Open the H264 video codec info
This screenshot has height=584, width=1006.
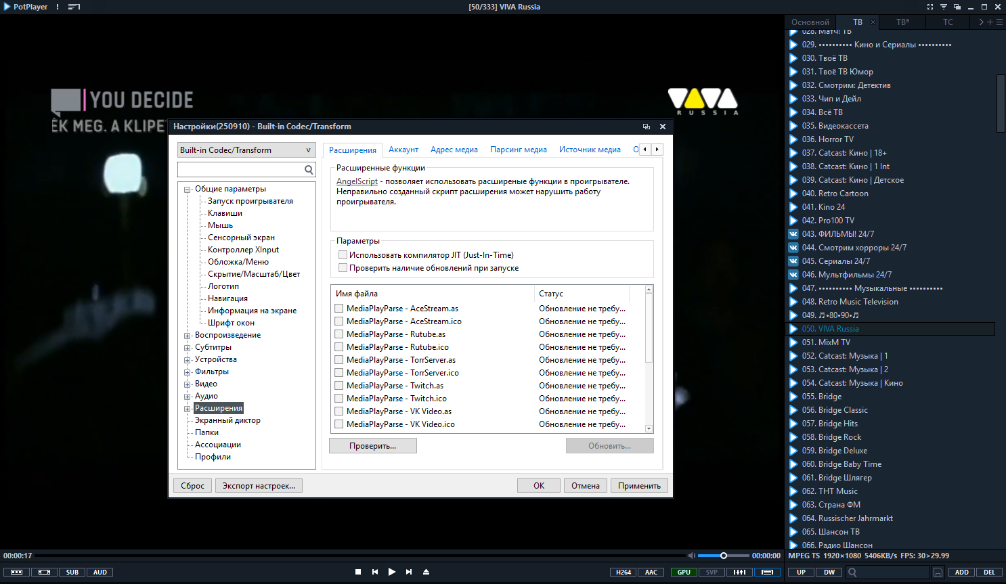624,572
